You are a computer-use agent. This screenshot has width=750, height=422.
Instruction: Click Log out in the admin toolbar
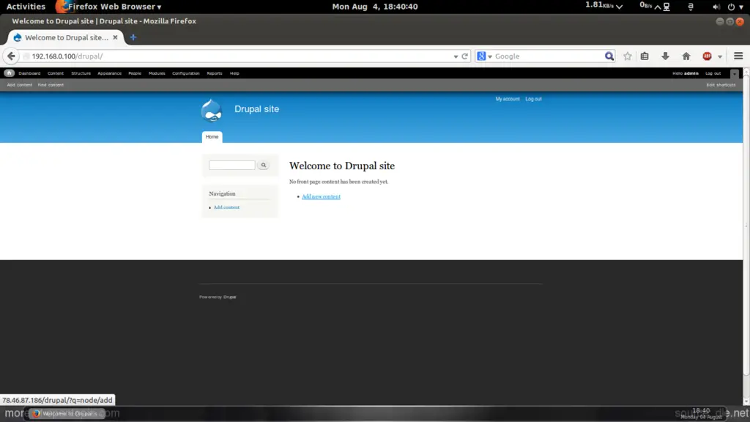coord(713,73)
